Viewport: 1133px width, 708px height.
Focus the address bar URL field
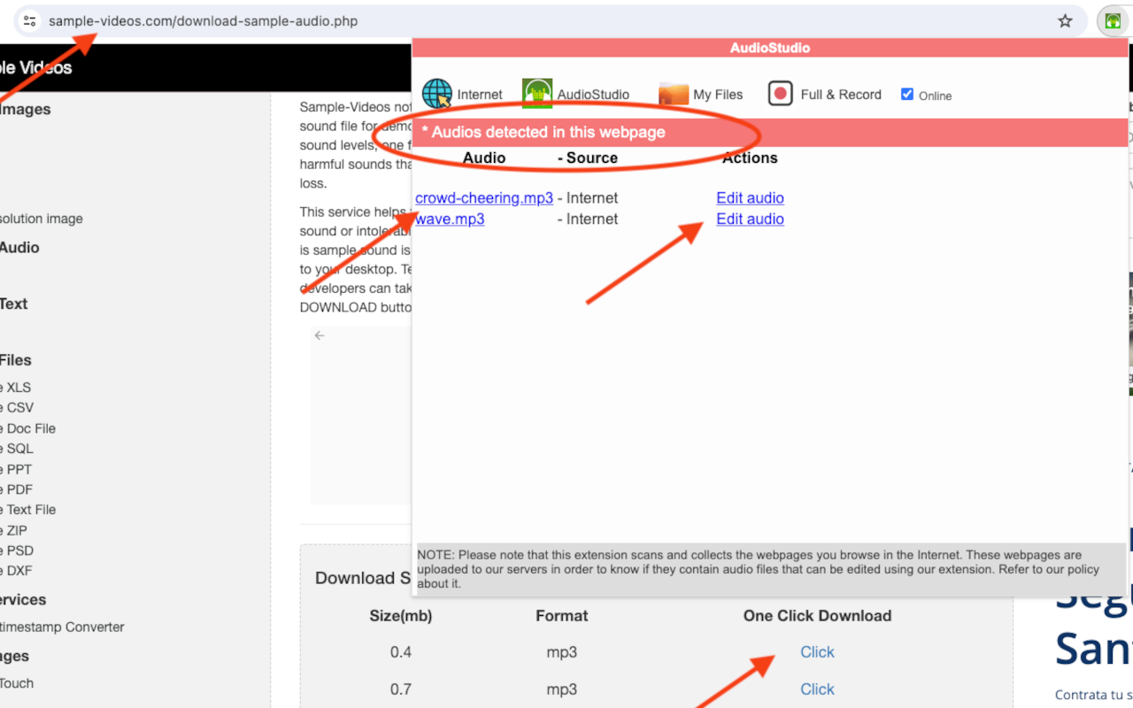tap(549, 21)
